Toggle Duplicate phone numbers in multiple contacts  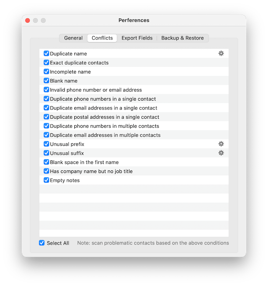tap(46, 126)
